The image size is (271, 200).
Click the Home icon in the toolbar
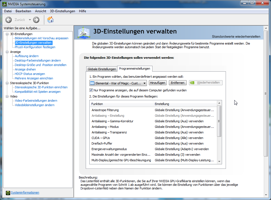(x=50, y=19)
